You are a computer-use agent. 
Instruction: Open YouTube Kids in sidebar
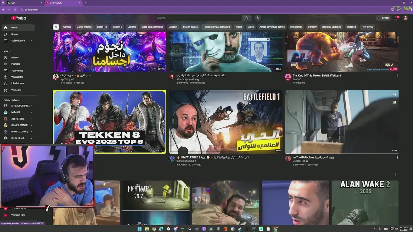pos(18,215)
